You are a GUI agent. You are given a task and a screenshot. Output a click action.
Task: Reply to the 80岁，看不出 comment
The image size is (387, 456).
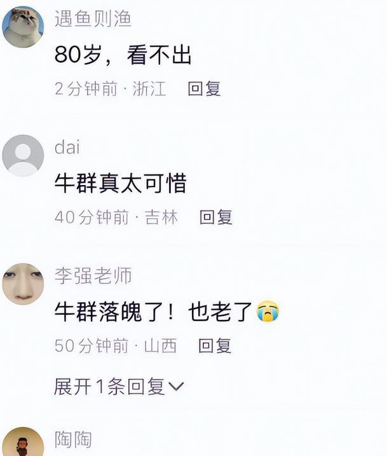tap(204, 88)
